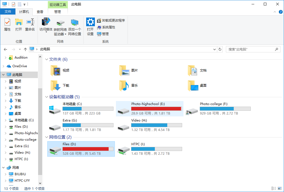The width and height of the screenshot is (284, 192).
Task: Select 本地磁盘 (C:) drive in main pane
Action: [x=81, y=109]
